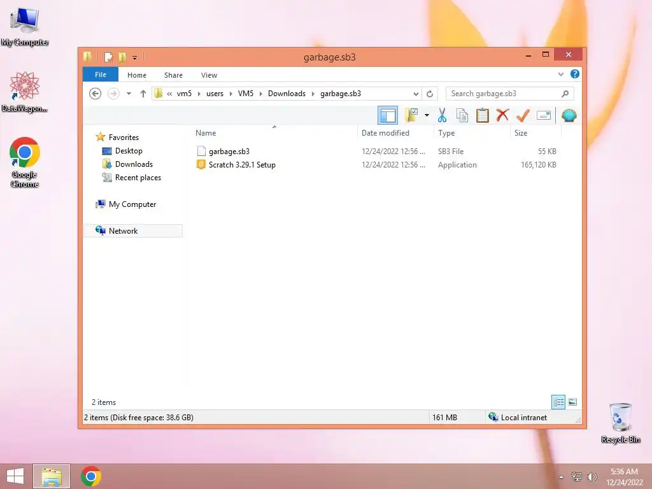Viewport: 652px width, 489px height.
Task: Launch Chrome from the taskbar
Action: point(91,476)
